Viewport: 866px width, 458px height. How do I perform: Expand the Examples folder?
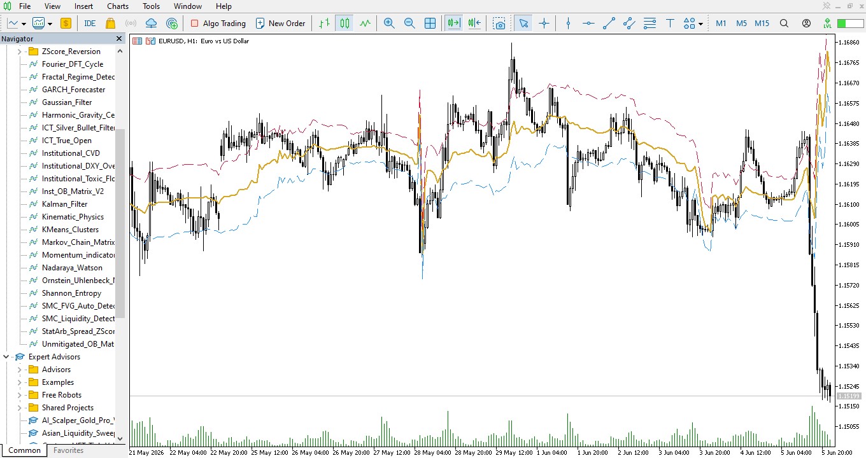click(19, 382)
